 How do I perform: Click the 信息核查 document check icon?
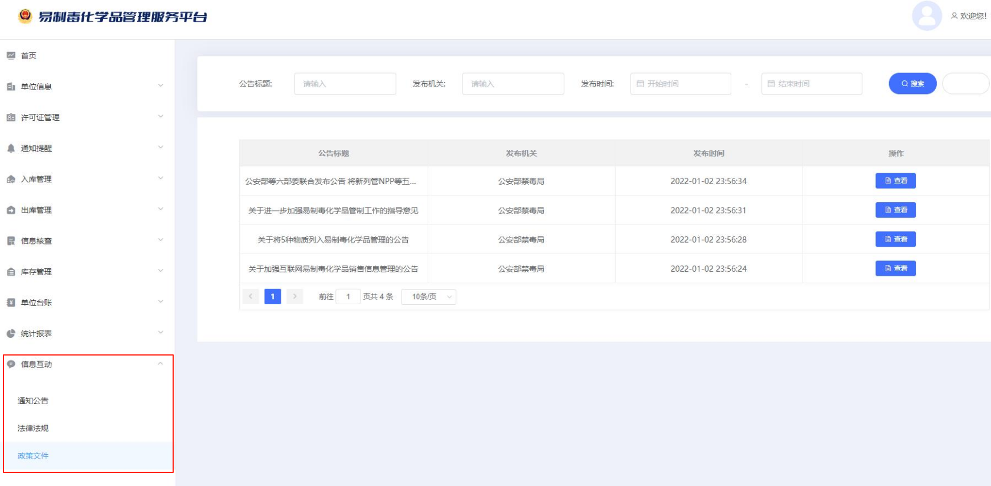tap(11, 241)
